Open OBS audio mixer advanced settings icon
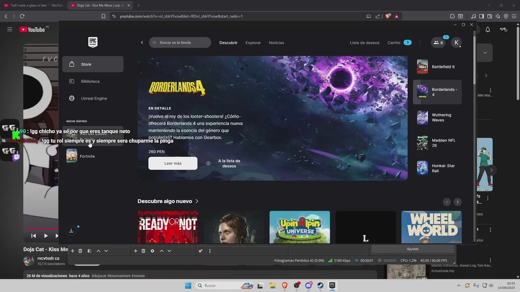The height and width of the screenshot is (292, 520). click(x=201, y=251)
